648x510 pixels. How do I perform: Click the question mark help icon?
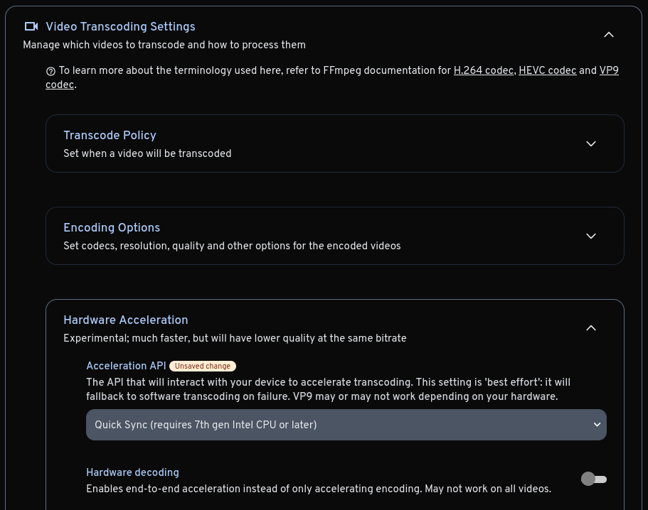point(51,71)
